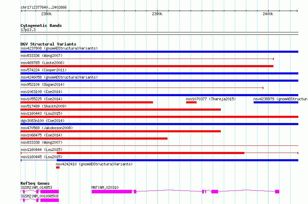The image size is (308, 204).
Task: Click the DGV Structural Variants track title
Action: coord(48,44)
